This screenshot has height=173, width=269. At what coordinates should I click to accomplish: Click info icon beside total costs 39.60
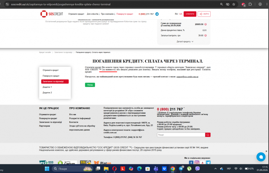[x=206, y=35]
